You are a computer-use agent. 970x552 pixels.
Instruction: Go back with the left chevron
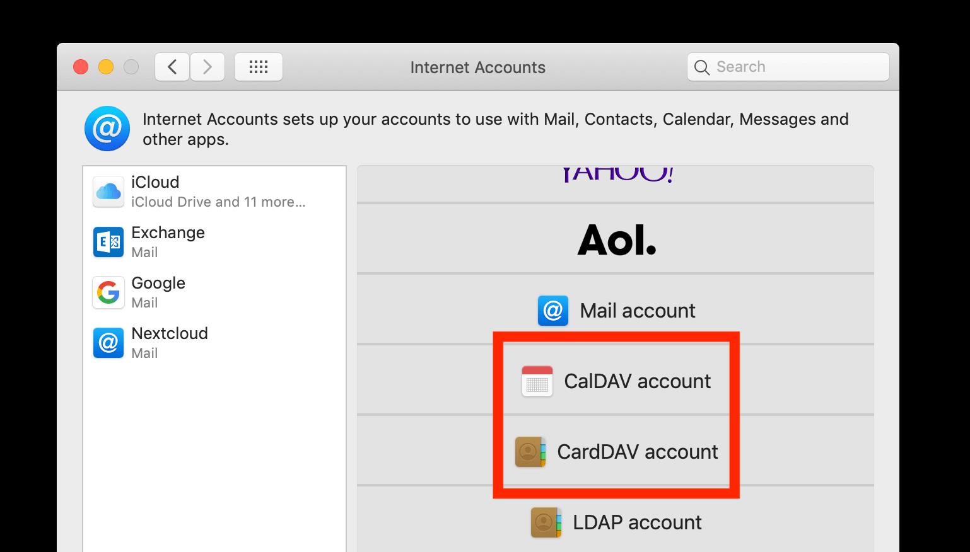point(172,67)
